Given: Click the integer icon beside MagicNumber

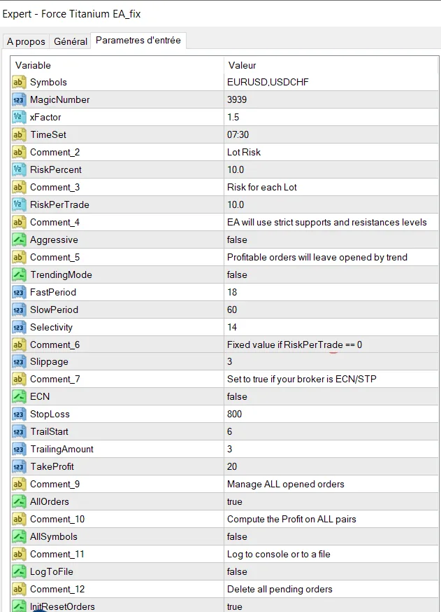Looking at the screenshot, I should (x=19, y=100).
